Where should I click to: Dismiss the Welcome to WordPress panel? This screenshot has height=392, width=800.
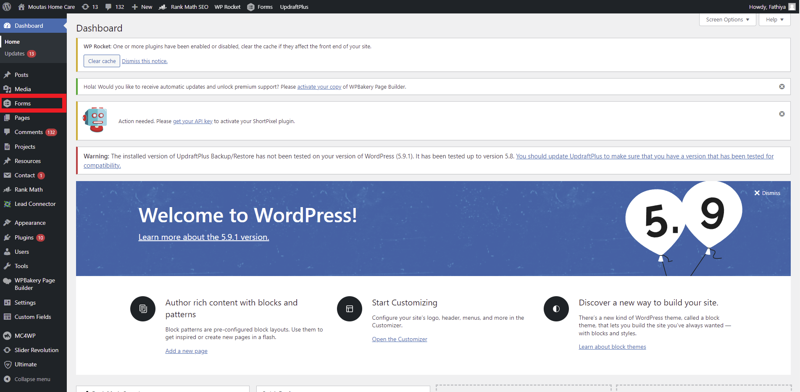767,193
